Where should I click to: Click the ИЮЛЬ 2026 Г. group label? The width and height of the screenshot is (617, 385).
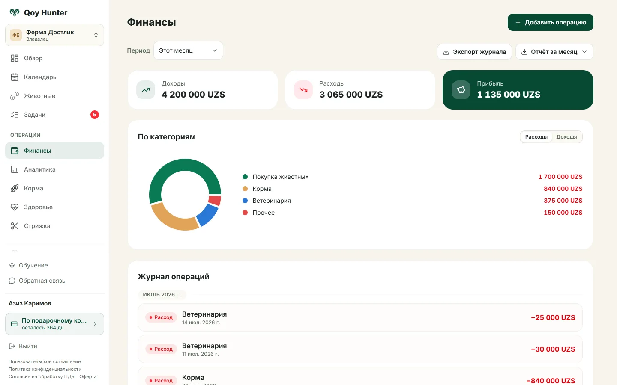coord(162,295)
